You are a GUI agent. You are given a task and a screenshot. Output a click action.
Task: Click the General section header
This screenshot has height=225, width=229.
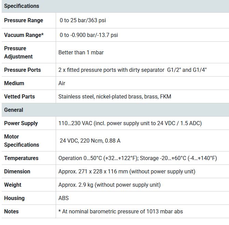tap(14, 110)
